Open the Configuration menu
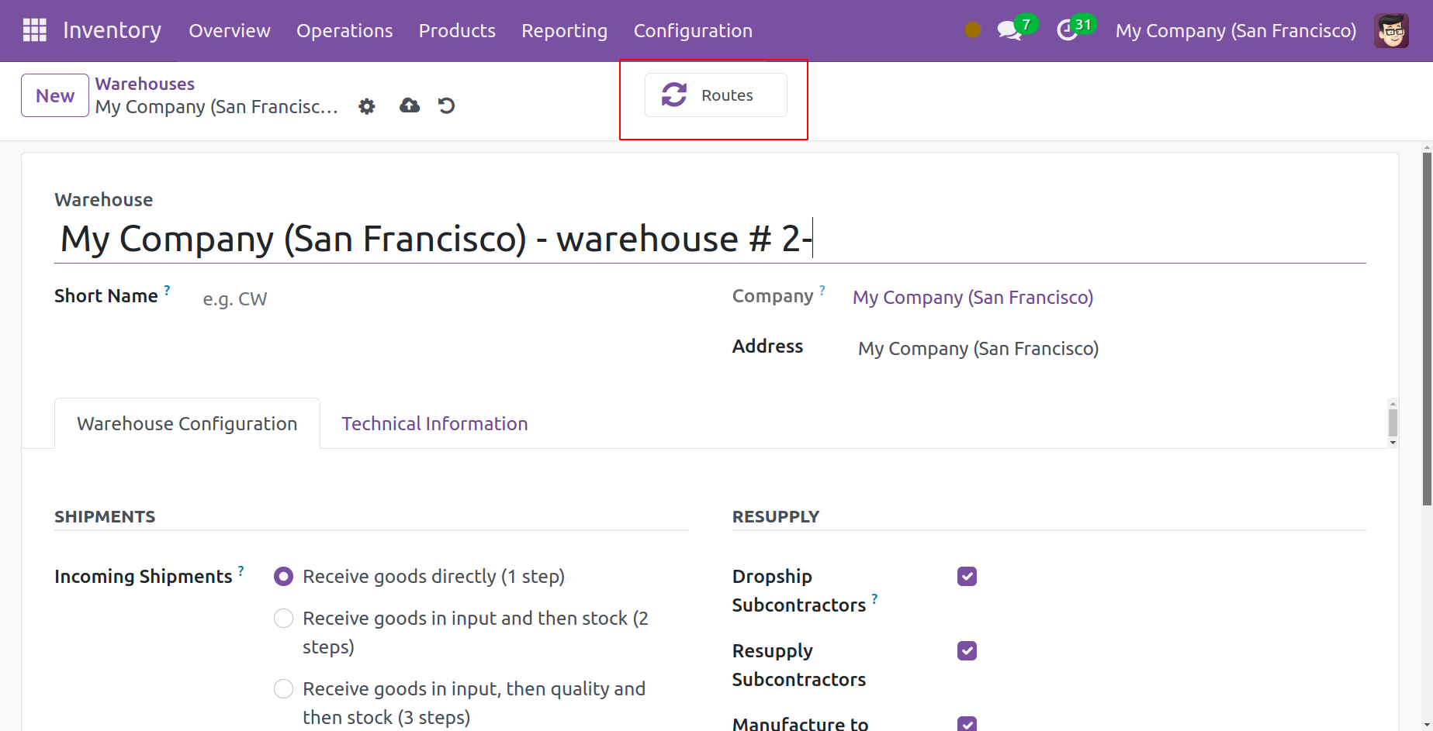The height and width of the screenshot is (731, 1433). tap(693, 31)
